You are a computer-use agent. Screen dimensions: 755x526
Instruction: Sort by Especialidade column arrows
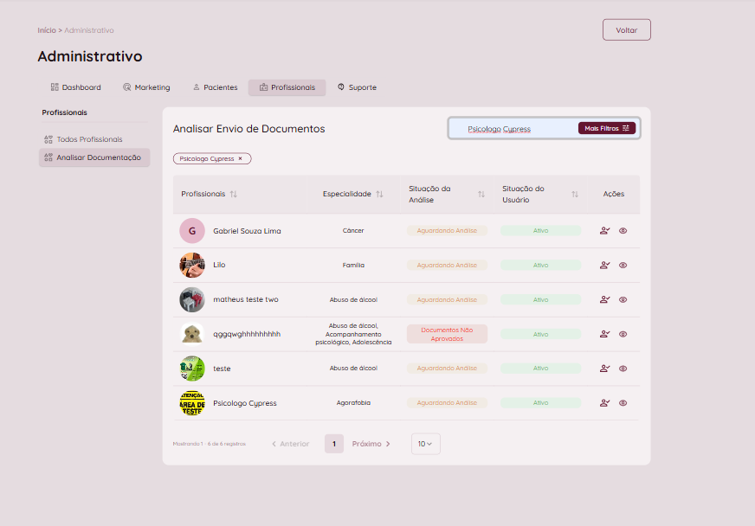pos(379,195)
